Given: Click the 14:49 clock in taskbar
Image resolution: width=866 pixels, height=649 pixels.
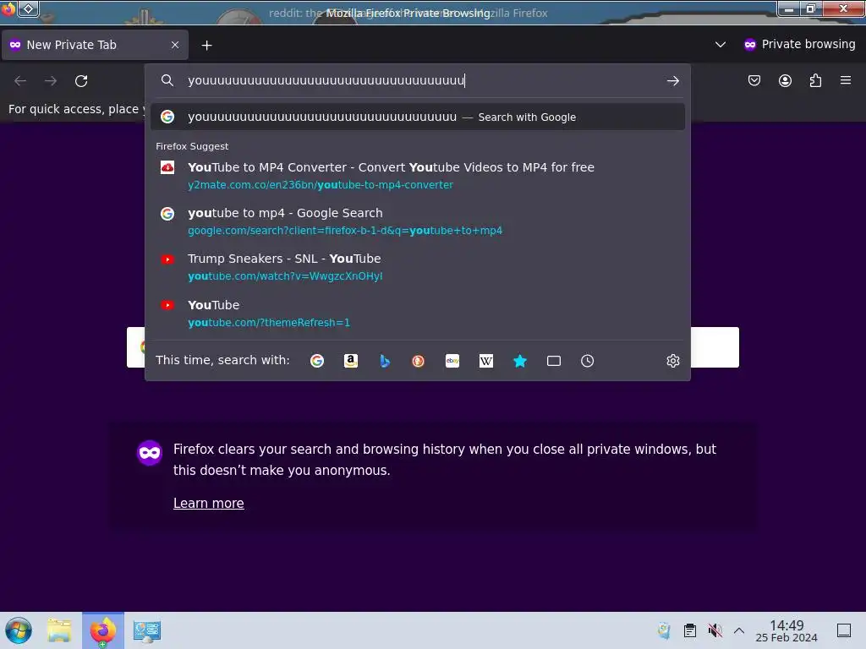Looking at the screenshot, I should 787,630.
